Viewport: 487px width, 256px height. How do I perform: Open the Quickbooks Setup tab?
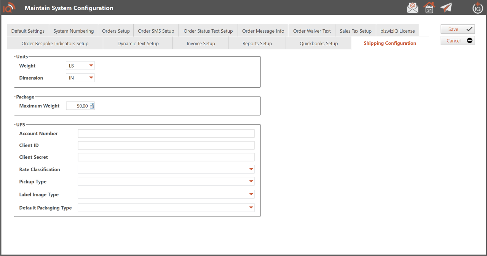tap(319, 44)
